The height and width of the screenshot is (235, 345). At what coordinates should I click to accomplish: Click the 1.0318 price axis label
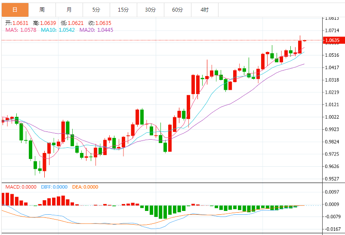[x=332, y=80]
